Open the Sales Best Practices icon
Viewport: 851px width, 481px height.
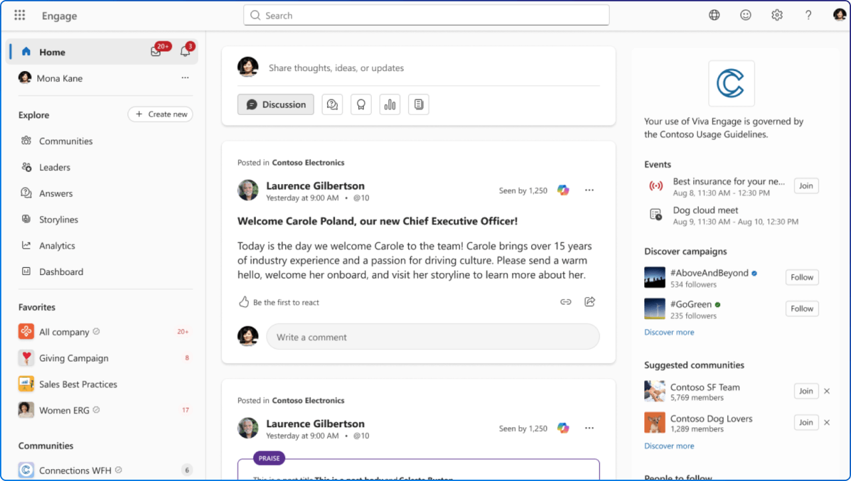(x=26, y=384)
